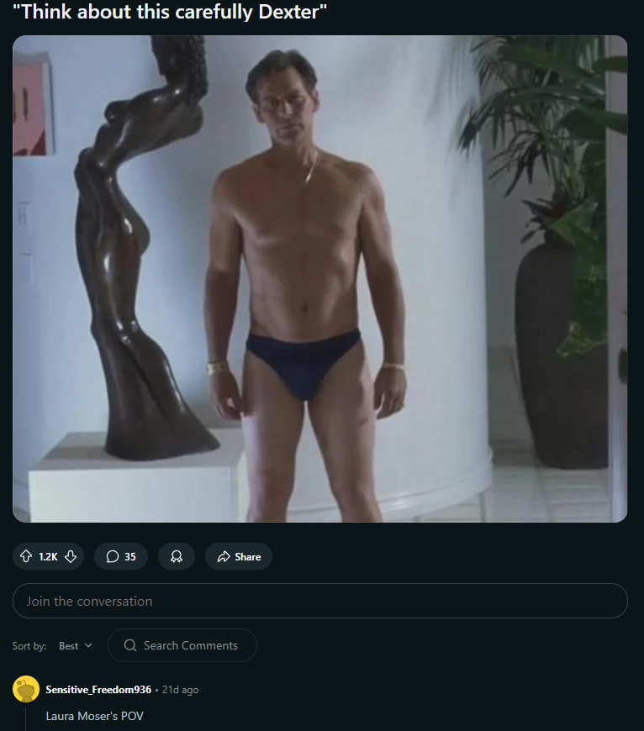644x731 pixels.
Task: Expand the Sort by Best dropdown
Action: [x=75, y=645]
